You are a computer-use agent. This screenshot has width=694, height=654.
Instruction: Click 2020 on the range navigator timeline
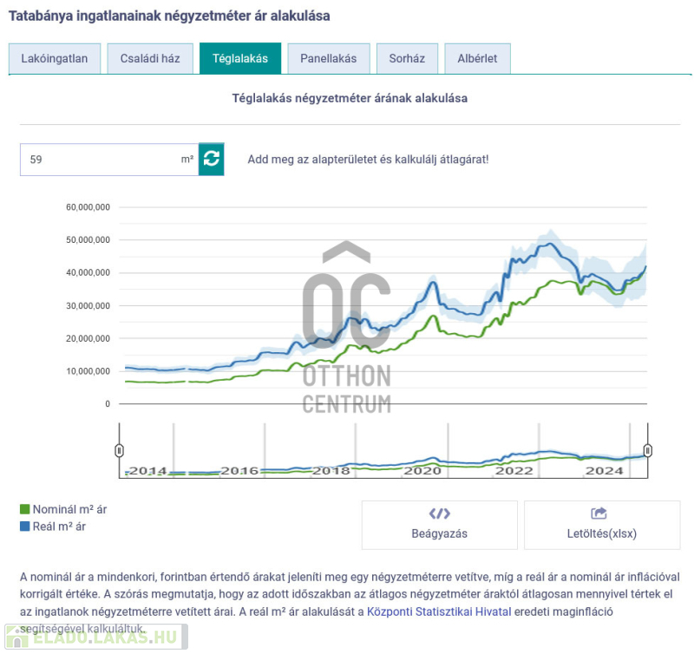click(422, 470)
